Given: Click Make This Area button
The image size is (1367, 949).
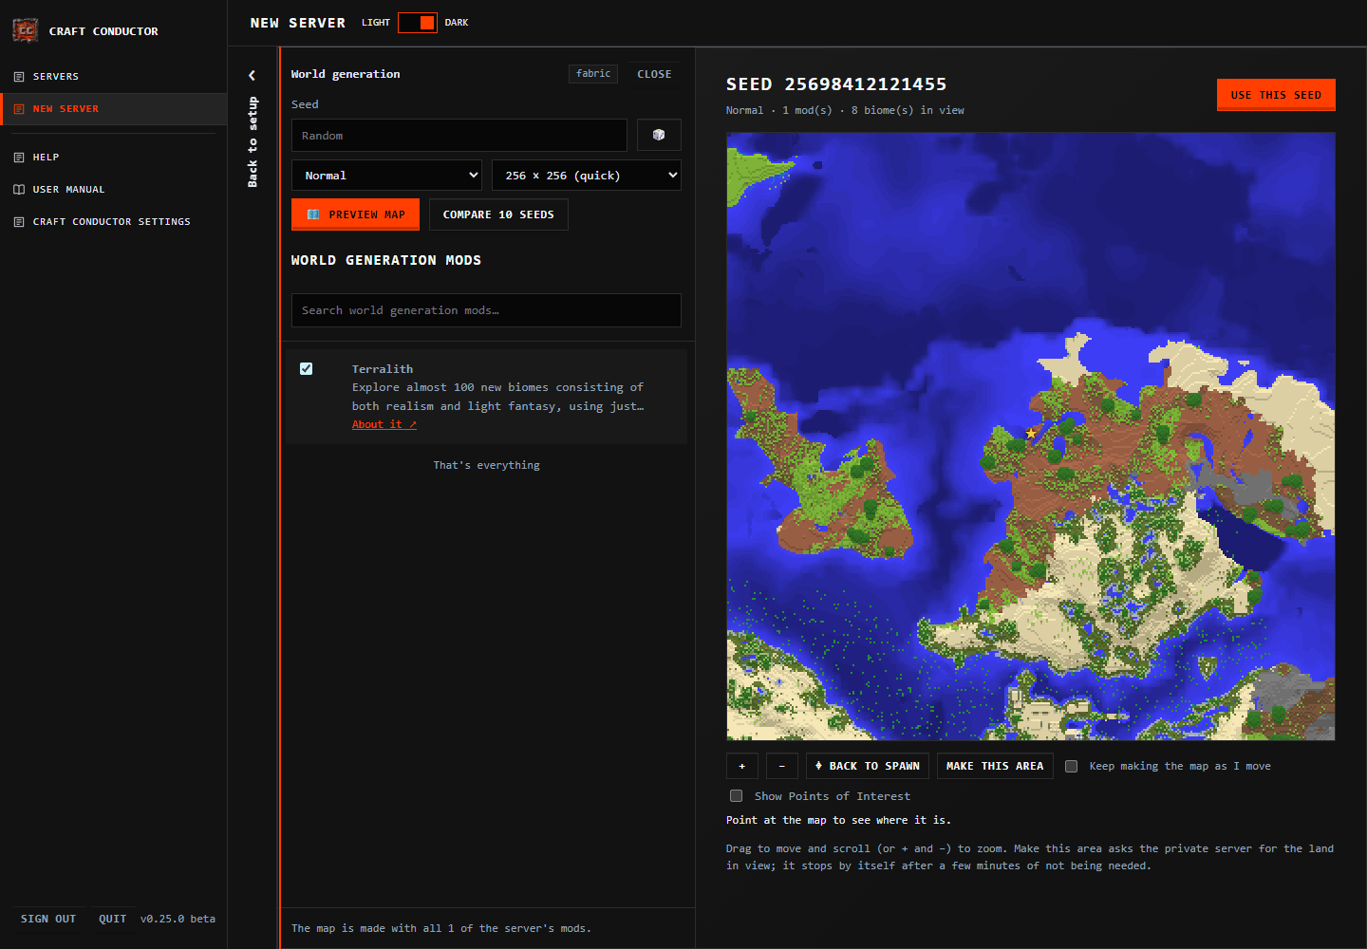Looking at the screenshot, I should pos(995,766).
